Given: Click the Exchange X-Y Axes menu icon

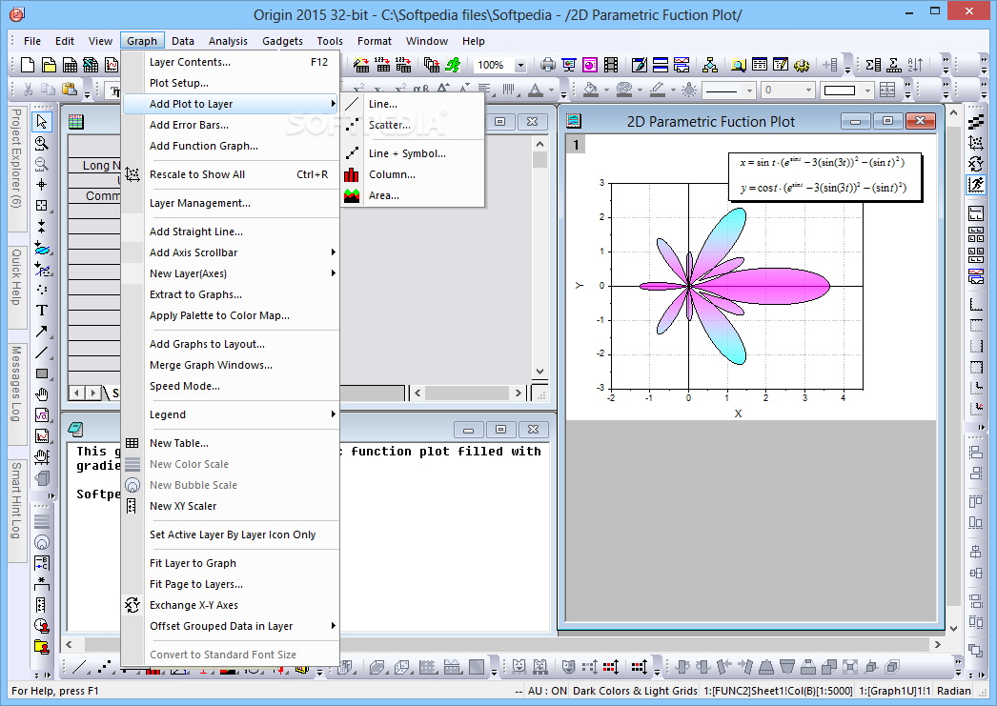Looking at the screenshot, I should coord(132,605).
